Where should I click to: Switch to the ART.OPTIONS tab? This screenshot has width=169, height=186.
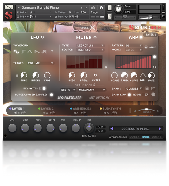tap(99, 98)
